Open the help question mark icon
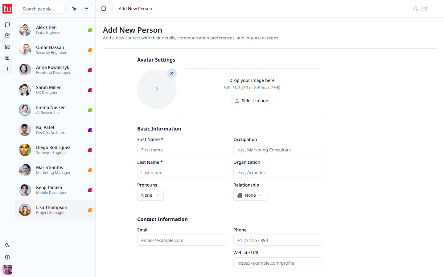The height and width of the screenshot is (277, 444). pos(7,257)
